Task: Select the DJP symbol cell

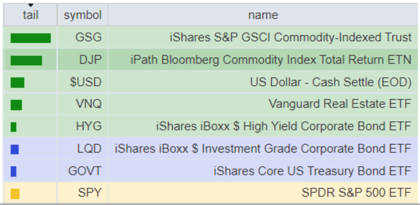Action: (x=82, y=59)
